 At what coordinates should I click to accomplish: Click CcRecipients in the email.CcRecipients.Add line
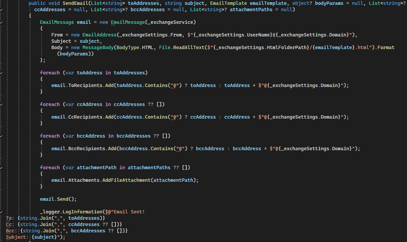[85, 117]
